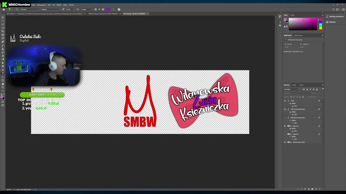Open the Filtr menu
Viewport: 346px width, 194px height.
pos(49,5)
